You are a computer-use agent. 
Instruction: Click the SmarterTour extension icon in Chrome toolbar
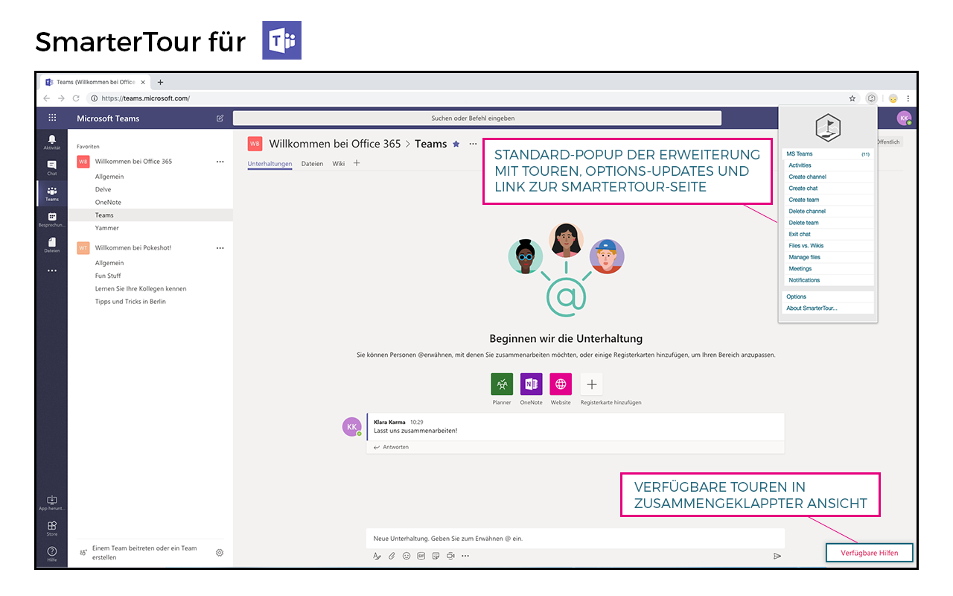tap(872, 98)
